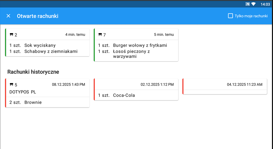Click the DOTYPOS PL customer label
Screen dimensions: 273x149
pos(23,92)
